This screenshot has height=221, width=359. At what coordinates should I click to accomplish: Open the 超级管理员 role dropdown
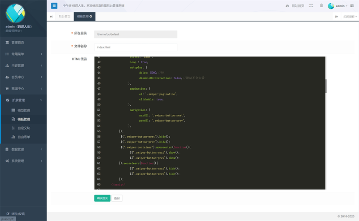13,31
